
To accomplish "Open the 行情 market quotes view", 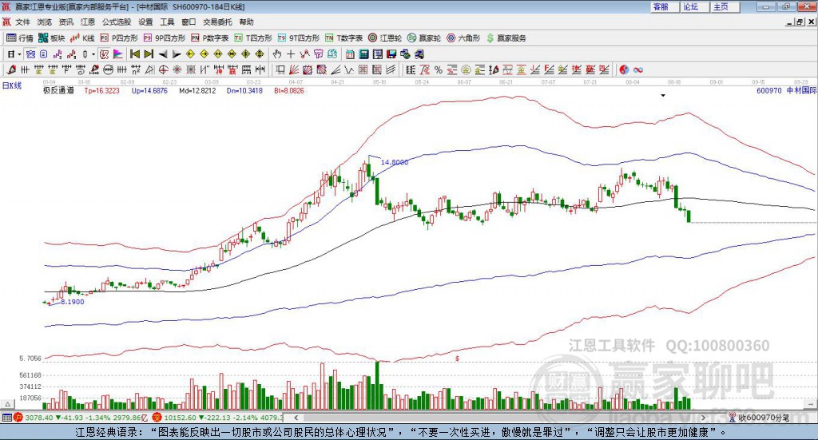I will [x=20, y=38].
